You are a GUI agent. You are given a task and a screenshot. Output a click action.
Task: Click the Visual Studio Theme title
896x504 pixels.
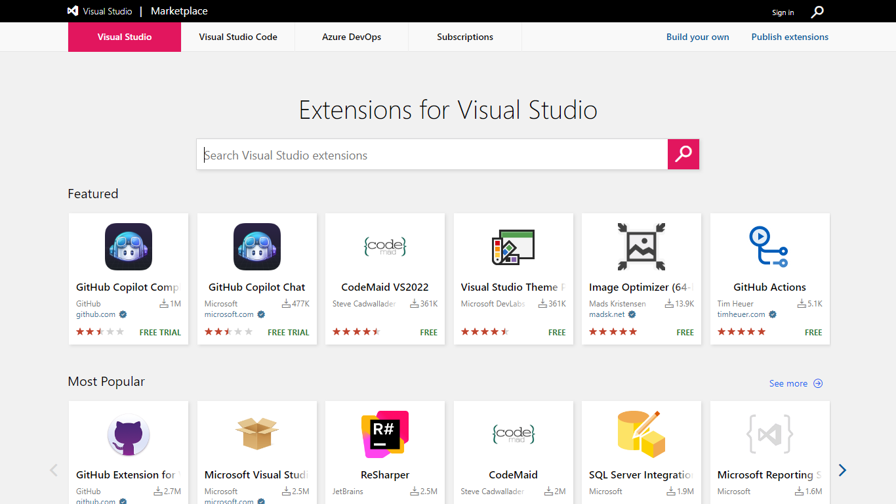[513, 287]
